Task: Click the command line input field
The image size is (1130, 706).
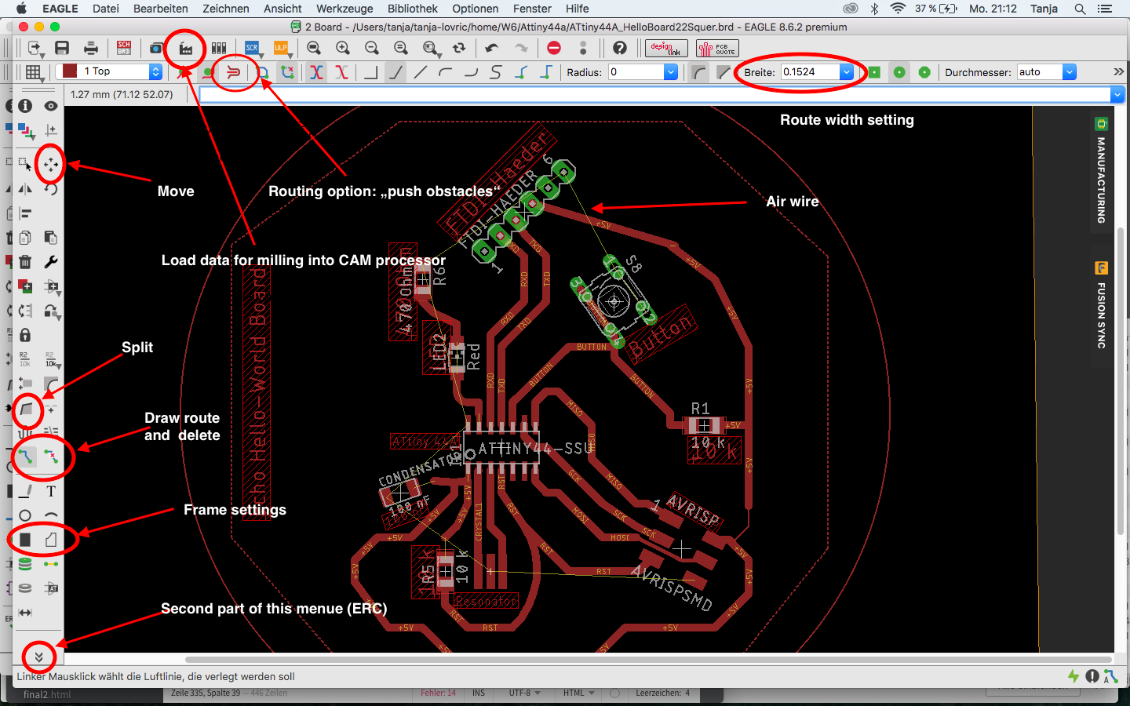Action: click(655, 95)
